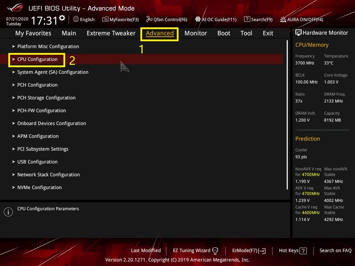Open MyFavorite(F3) via its icon
The image size is (355, 266).
coord(105,19)
